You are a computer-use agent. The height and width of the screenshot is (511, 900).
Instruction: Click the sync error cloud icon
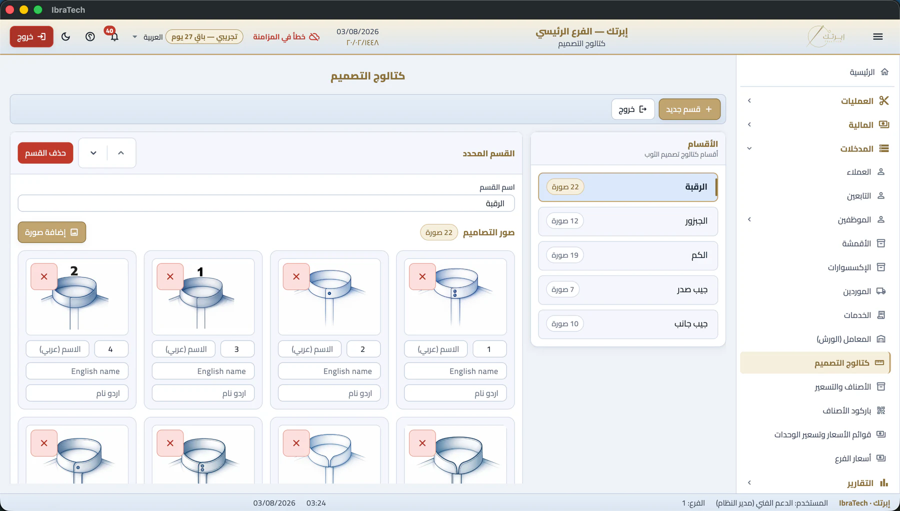pos(314,36)
